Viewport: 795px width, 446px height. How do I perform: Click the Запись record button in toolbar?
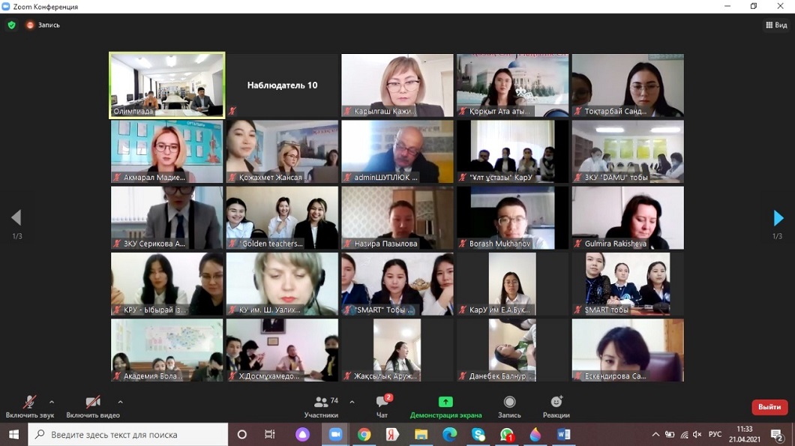509,406
